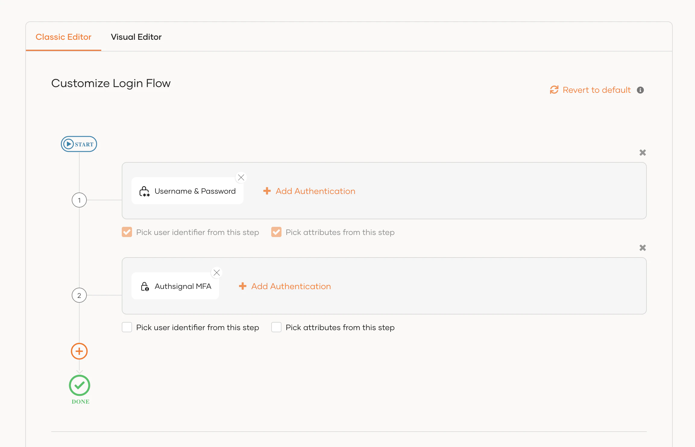The image size is (695, 447).
Task: Enable Pick attributes from step 2
Action: [x=276, y=327]
